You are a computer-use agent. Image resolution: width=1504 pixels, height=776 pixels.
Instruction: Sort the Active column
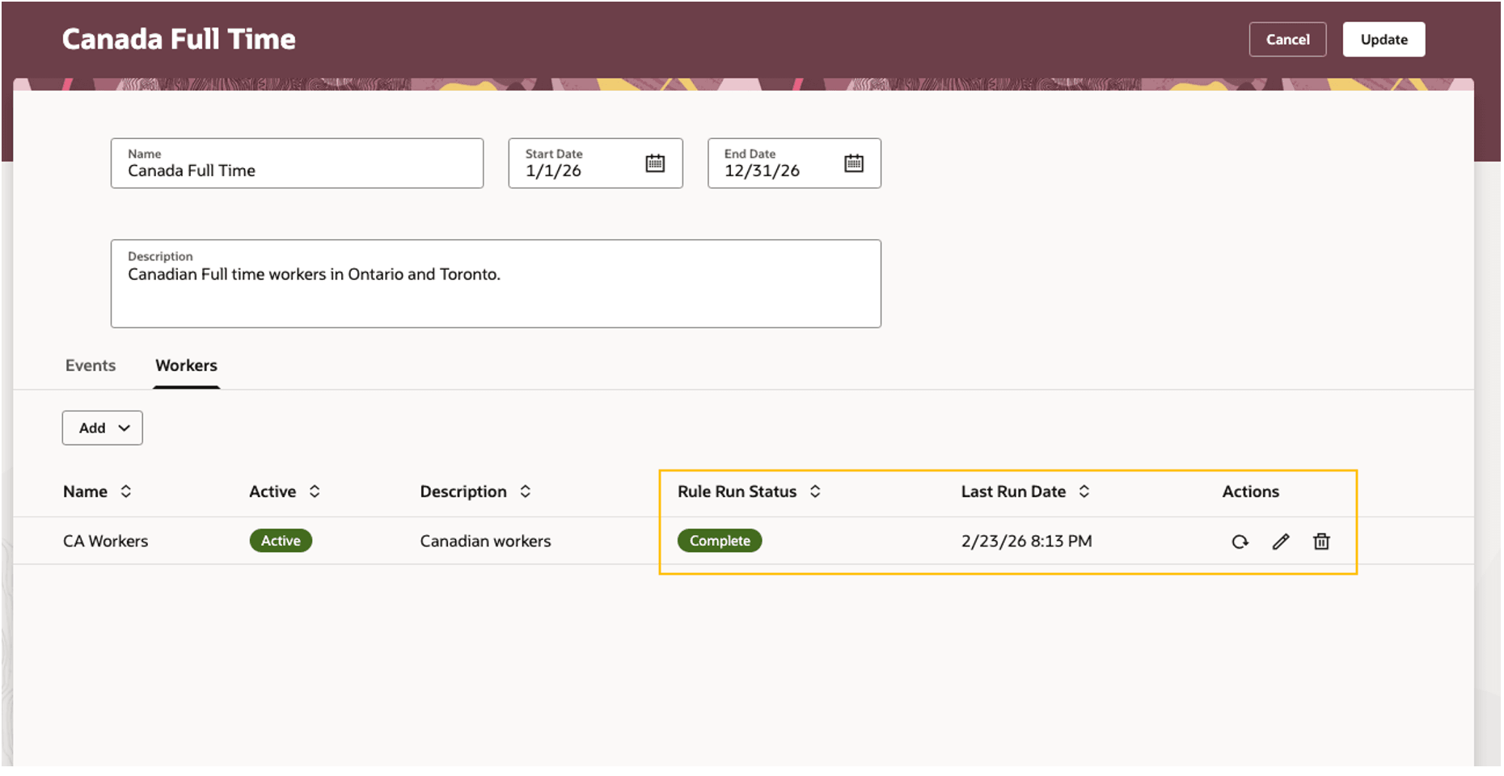[x=315, y=491]
